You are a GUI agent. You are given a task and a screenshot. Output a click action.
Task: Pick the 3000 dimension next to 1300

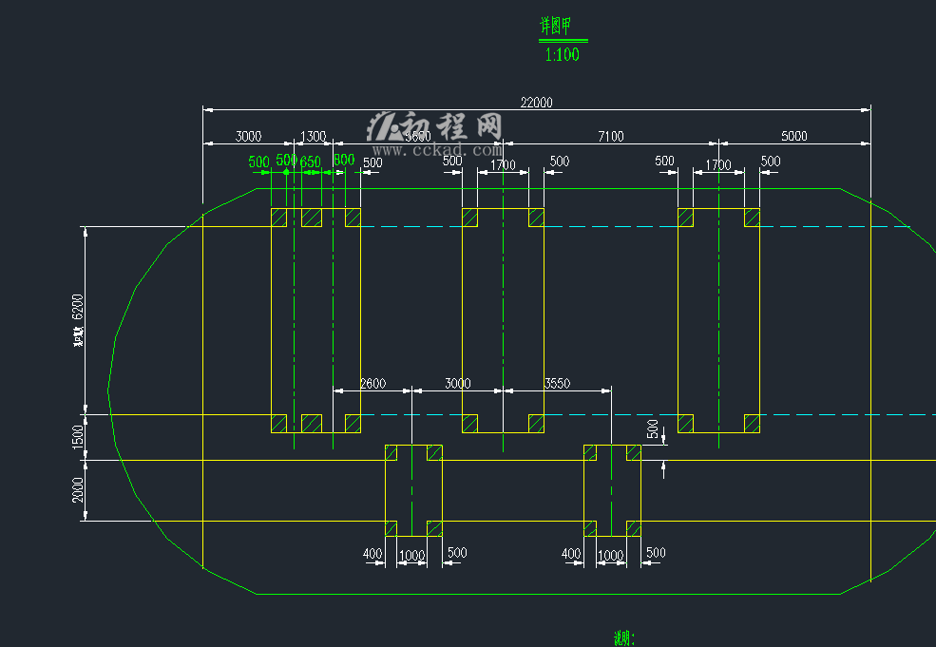pyautogui.click(x=248, y=136)
